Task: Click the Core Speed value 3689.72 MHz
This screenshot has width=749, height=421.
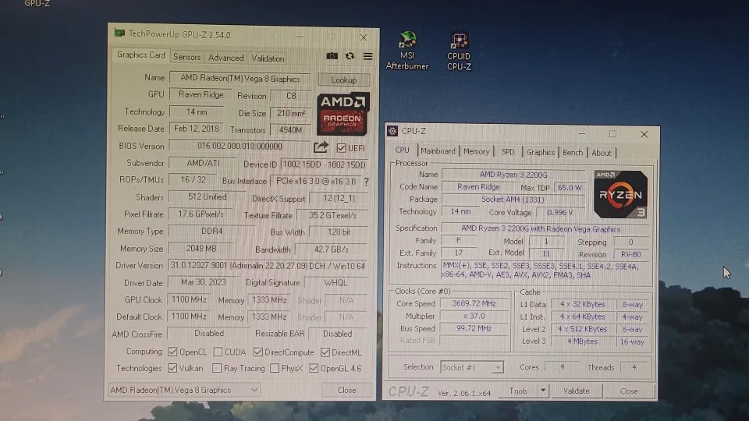Action: click(x=474, y=303)
